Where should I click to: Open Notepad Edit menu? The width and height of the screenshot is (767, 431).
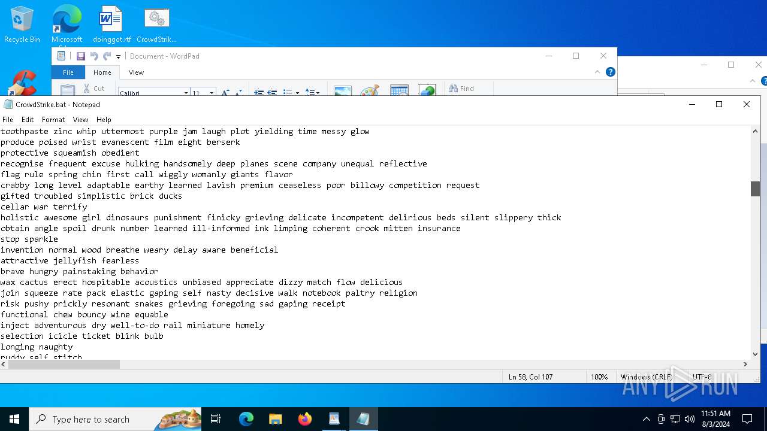click(28, 120)
